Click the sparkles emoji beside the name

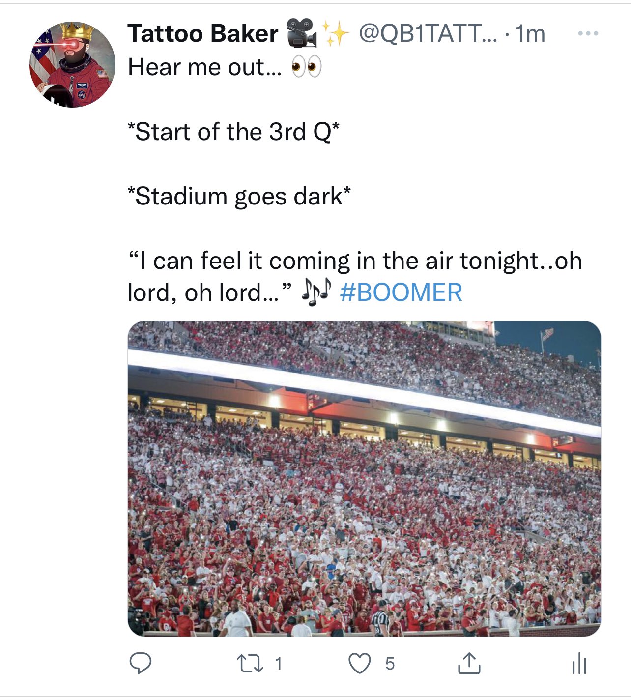[x=335, y=33]
